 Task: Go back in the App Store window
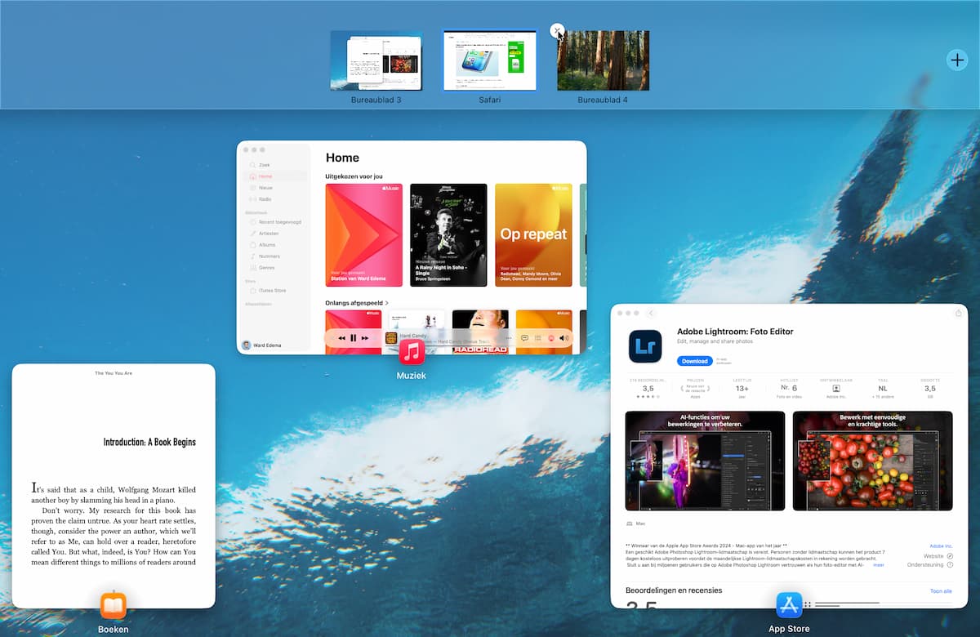[652, 313]
